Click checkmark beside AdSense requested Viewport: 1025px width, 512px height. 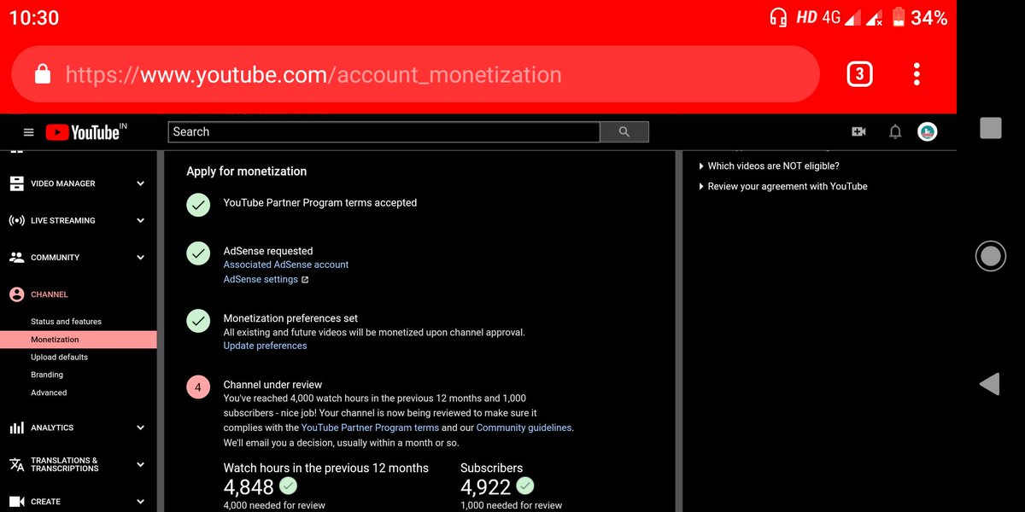pyautogui.click(x=198, y=253)
